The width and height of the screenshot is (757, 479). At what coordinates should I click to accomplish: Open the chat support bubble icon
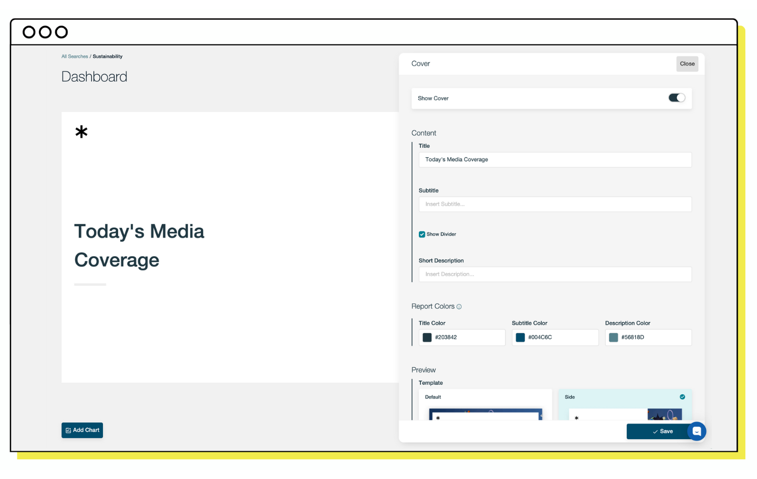(x=696, y=431)
